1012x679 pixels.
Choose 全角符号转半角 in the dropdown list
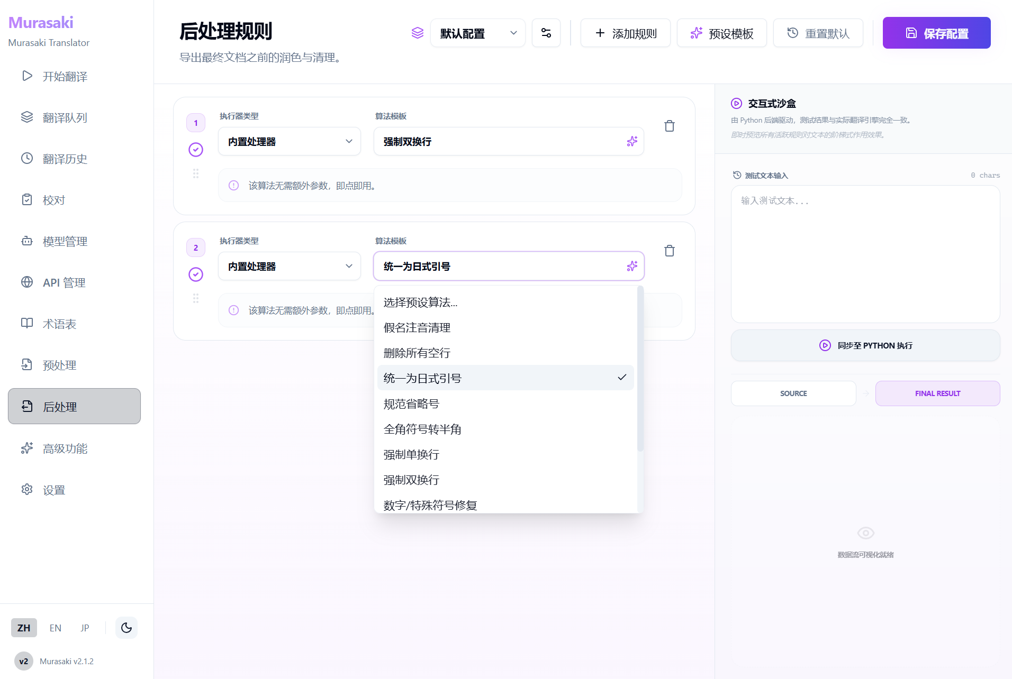pos(422,429)
